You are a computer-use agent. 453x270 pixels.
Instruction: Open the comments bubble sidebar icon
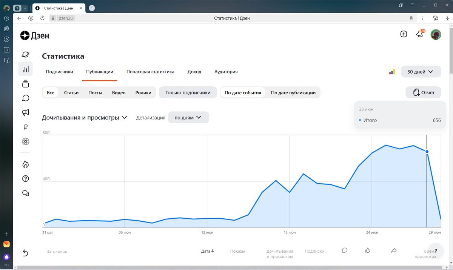25,98
